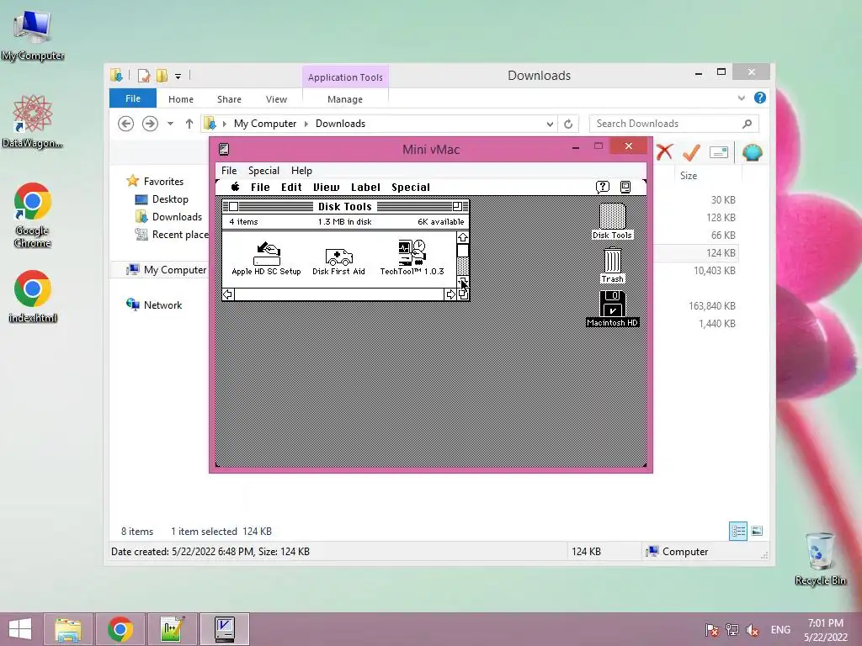Click the orange checkmark icon in Explorer
Viewport: 862px width, 646px height.
pyautogui.click(x=691, y=152)
